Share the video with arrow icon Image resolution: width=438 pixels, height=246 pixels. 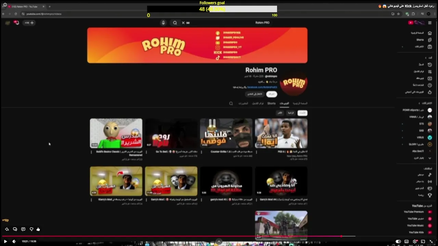click(x=7, y=229)
